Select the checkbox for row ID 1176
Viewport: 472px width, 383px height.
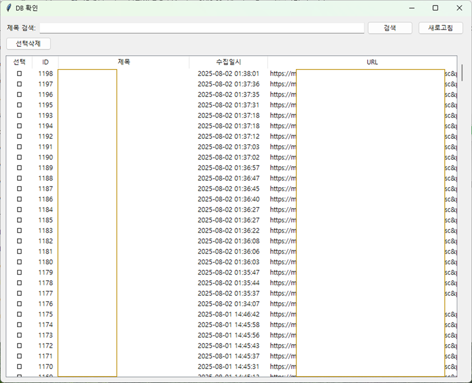[19, 304]
